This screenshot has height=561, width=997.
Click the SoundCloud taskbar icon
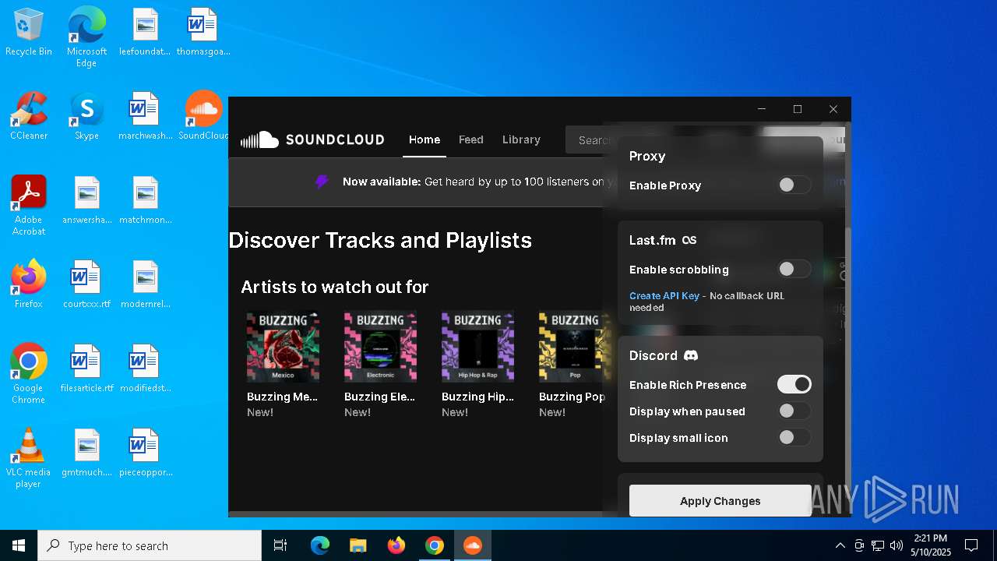[473, 545]
